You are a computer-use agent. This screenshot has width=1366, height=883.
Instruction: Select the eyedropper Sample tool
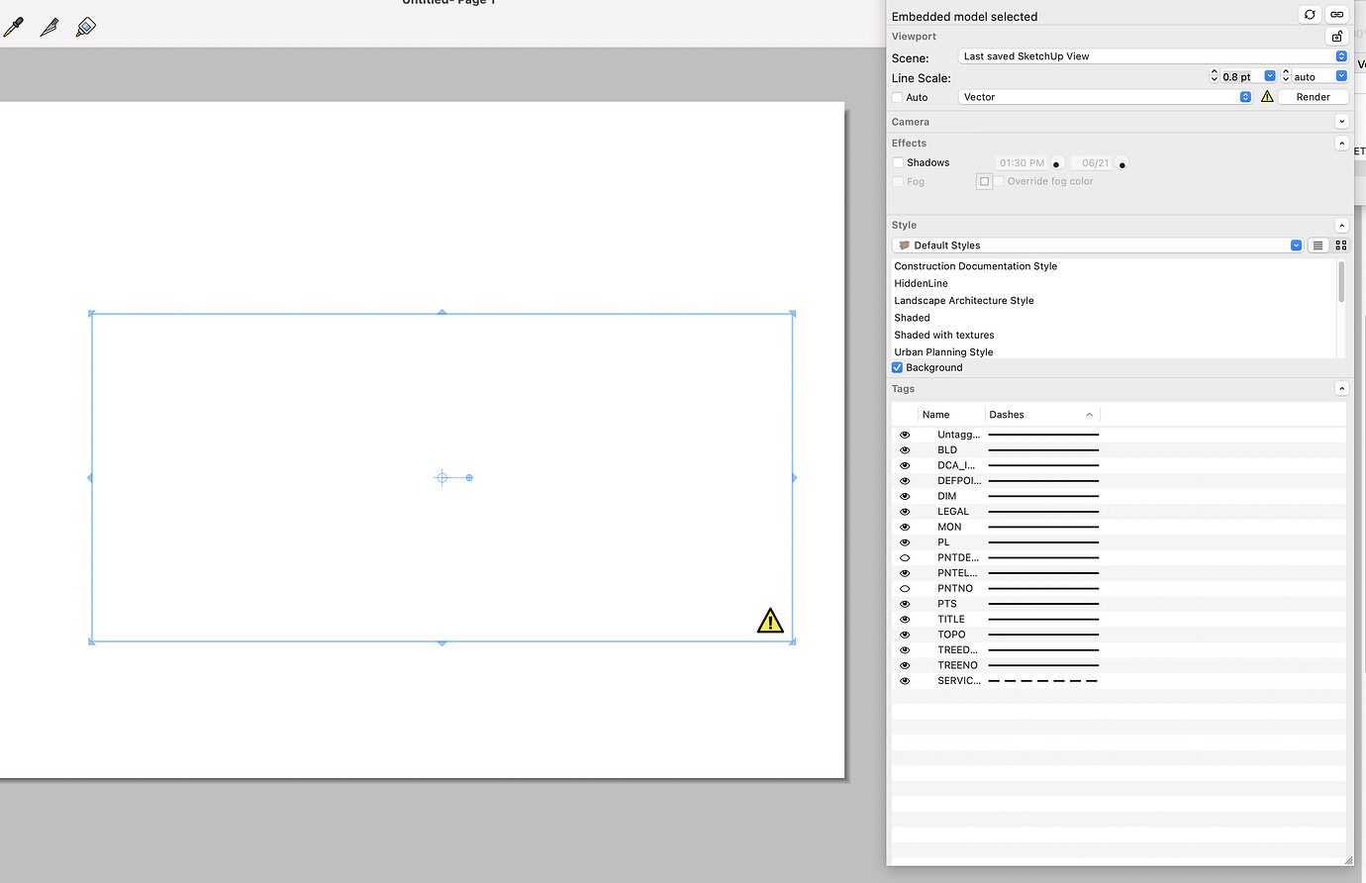[14, 27]
